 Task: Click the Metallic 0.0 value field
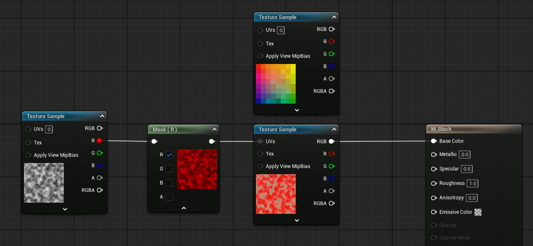(x=465, y=155)
